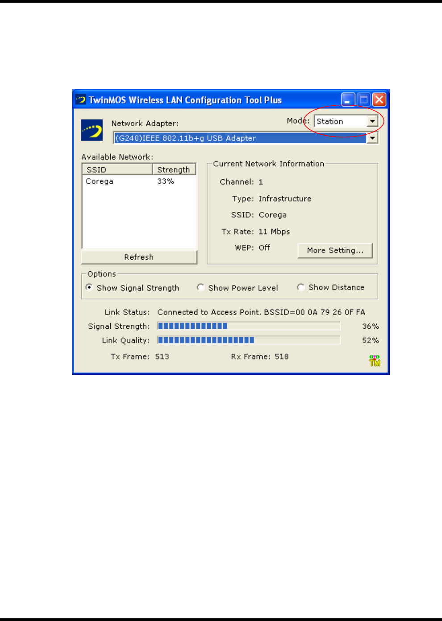
Task: Click the blue TwinMOS adapter logo
Action: [92, 130]
